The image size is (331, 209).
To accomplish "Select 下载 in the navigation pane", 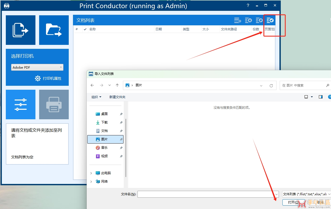I will [104, 122].
